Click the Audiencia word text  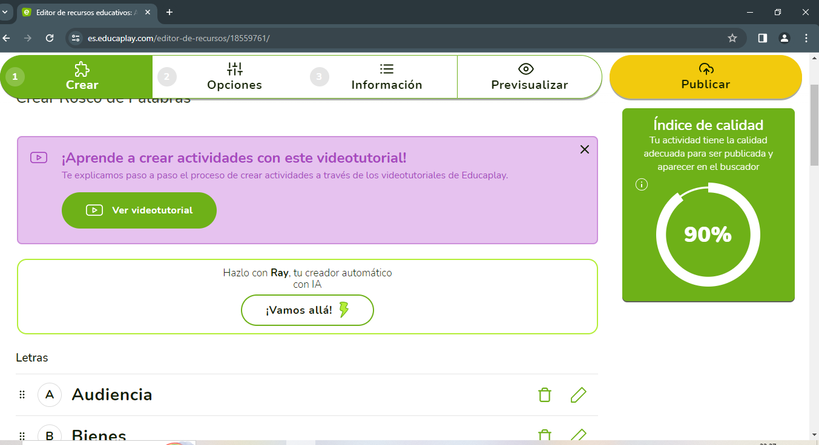click(112, 395)
